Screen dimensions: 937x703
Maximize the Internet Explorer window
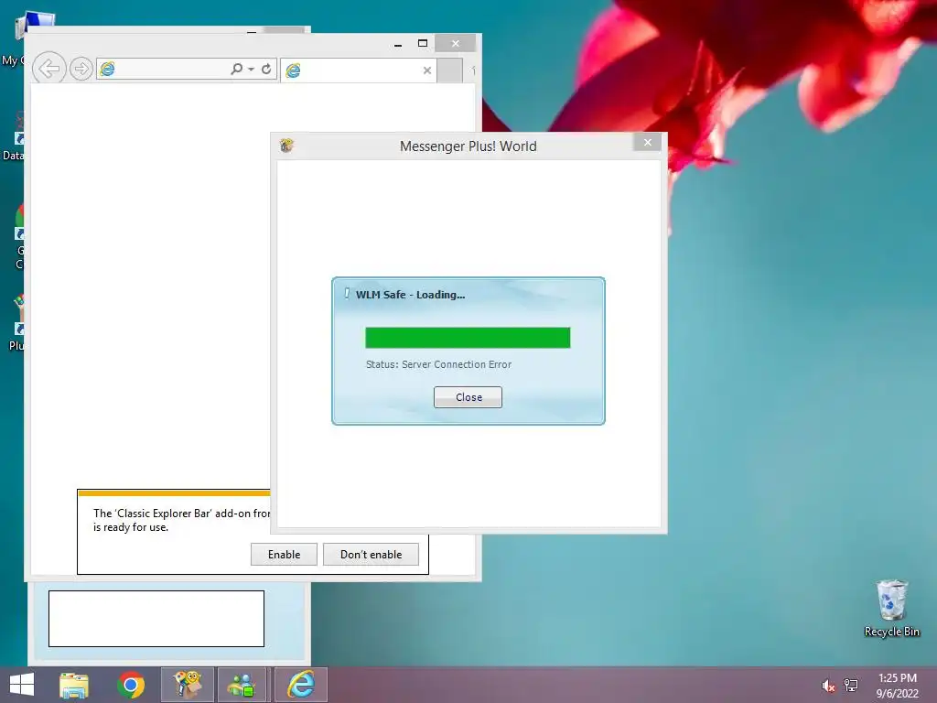point(423,43)
